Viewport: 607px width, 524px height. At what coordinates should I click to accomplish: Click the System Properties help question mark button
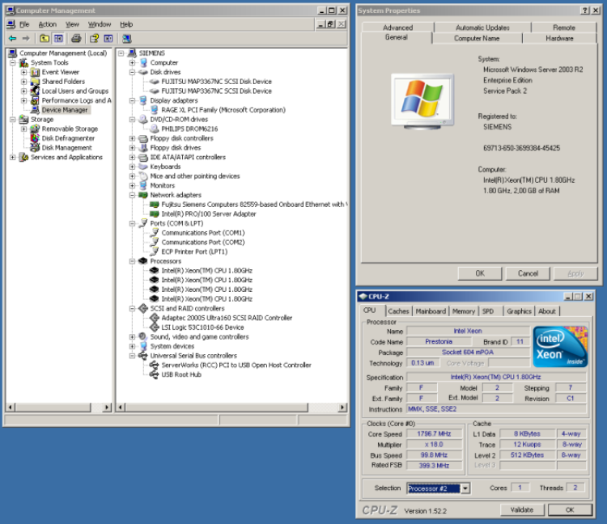585,11
